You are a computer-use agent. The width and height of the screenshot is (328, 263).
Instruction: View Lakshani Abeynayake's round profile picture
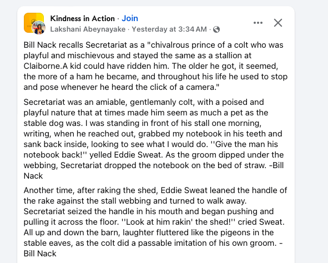(38, 27)
